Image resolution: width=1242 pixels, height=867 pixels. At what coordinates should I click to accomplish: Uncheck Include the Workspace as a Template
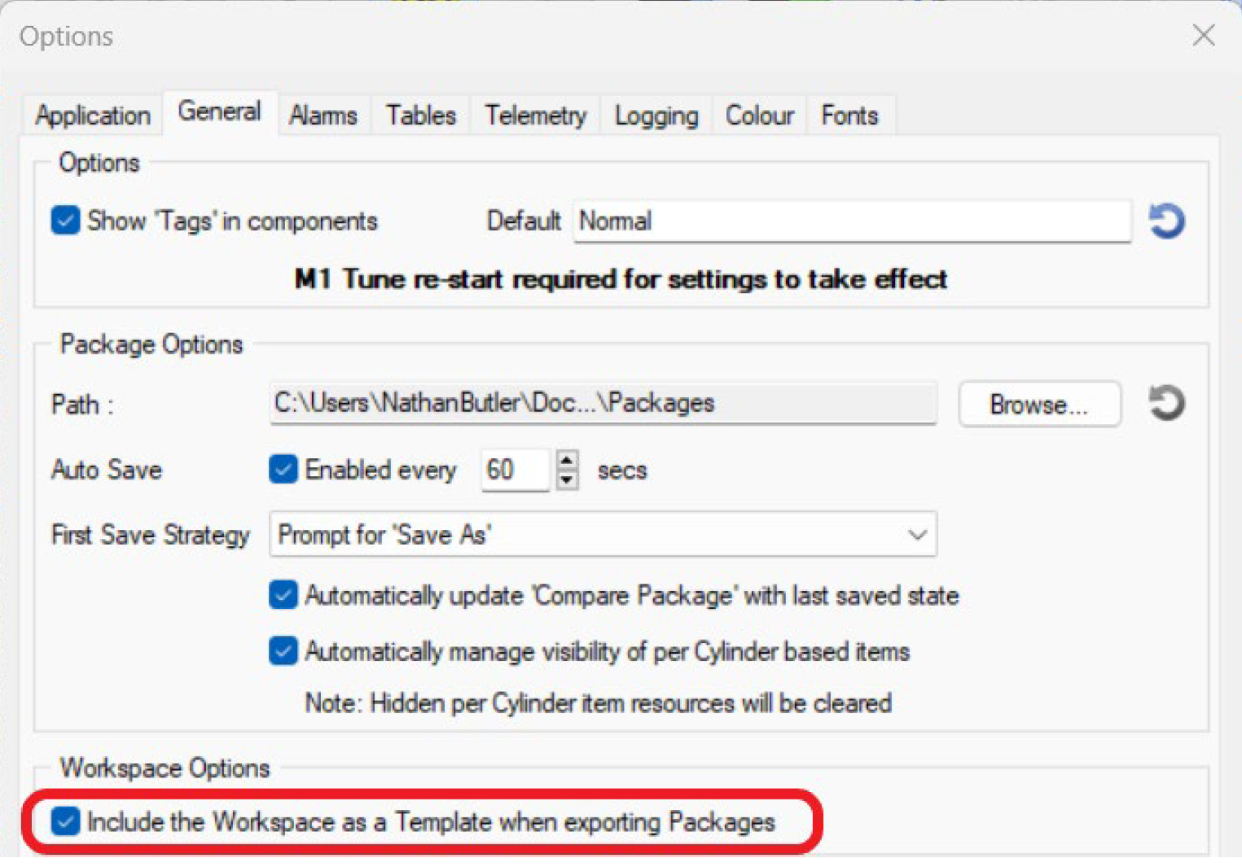click(x=65, y=821)
